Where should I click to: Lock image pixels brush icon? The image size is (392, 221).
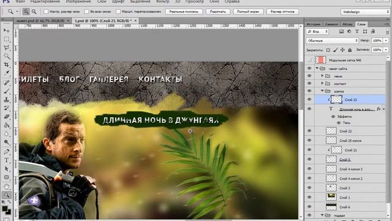pos(335,50)
